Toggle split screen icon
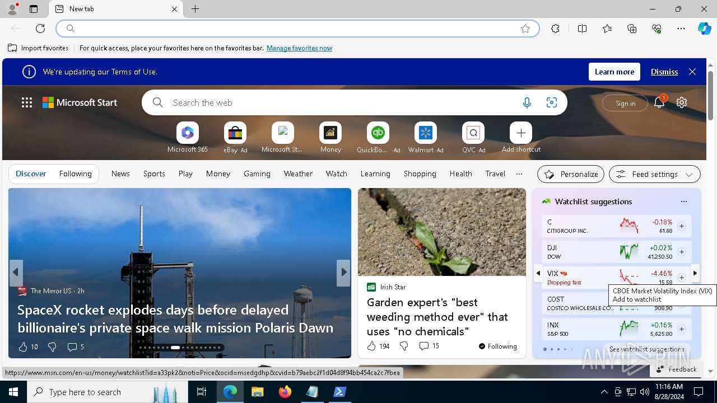 (582, 29)
